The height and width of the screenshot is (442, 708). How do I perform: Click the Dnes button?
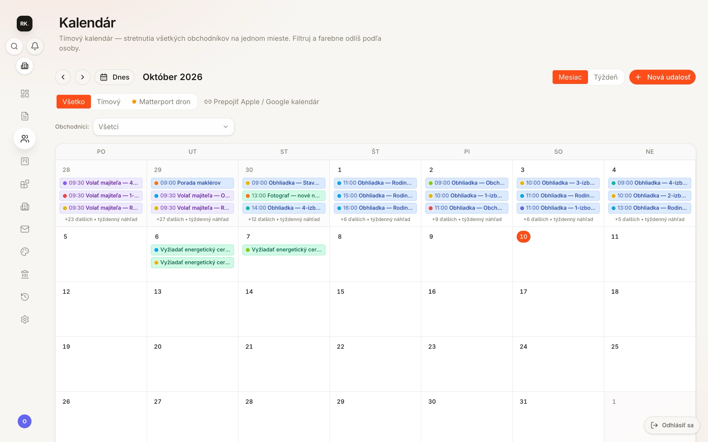tap(115, 77)
